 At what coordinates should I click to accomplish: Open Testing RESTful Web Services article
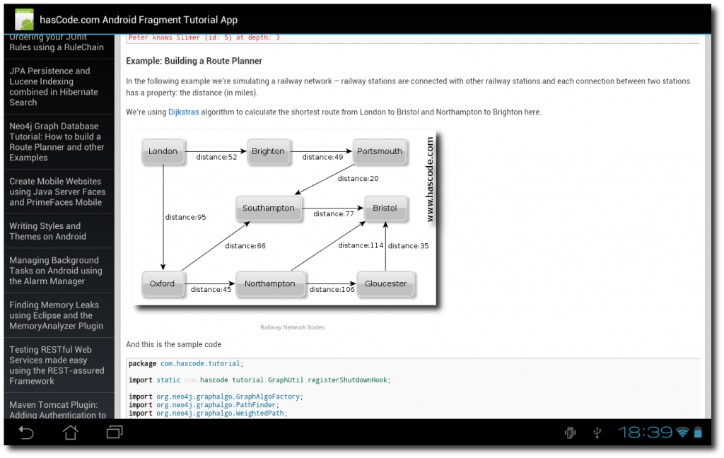(x=57, y=365)
